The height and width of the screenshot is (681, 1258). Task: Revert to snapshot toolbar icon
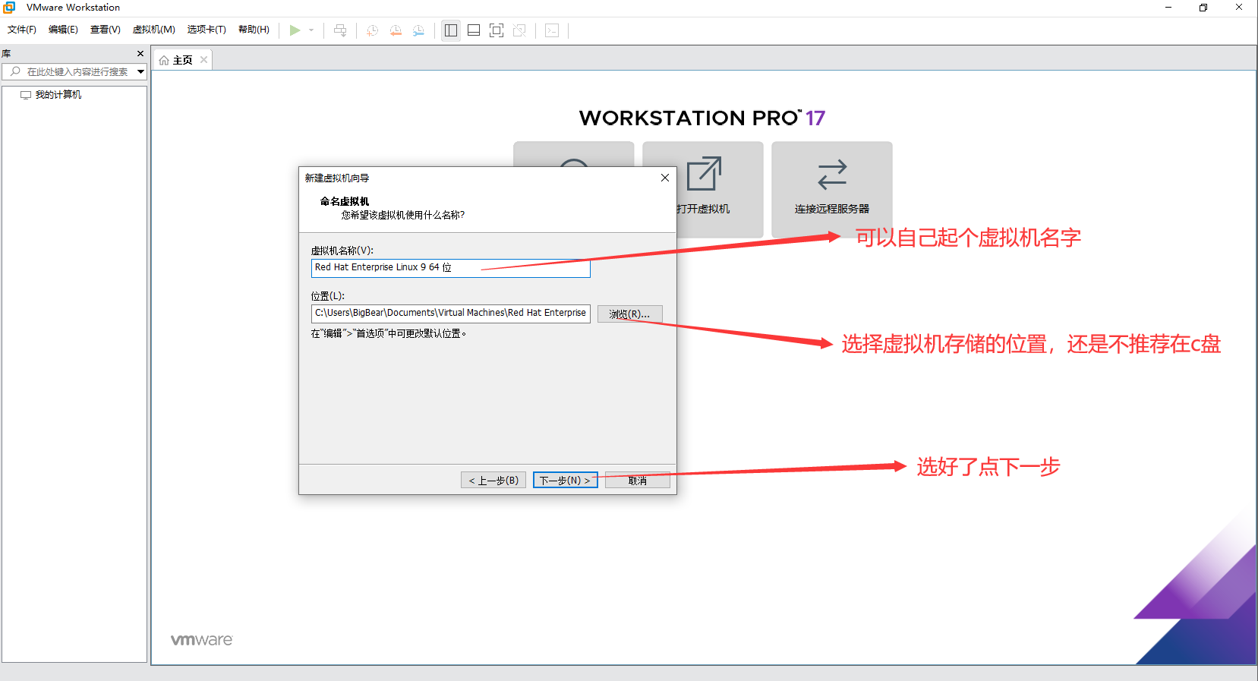click(396, 30)
